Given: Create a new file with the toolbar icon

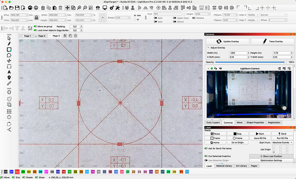Looking at the screenshot, I should (x=6, y=8).
